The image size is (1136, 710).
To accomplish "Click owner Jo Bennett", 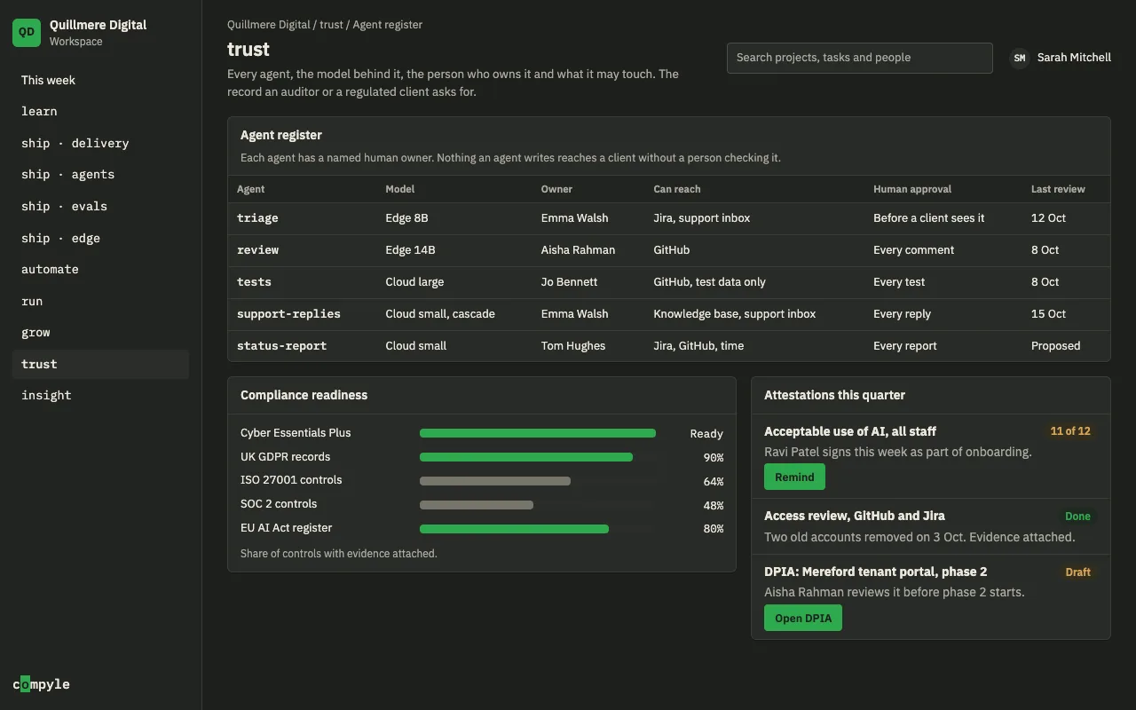I will (x=569, y=282).
